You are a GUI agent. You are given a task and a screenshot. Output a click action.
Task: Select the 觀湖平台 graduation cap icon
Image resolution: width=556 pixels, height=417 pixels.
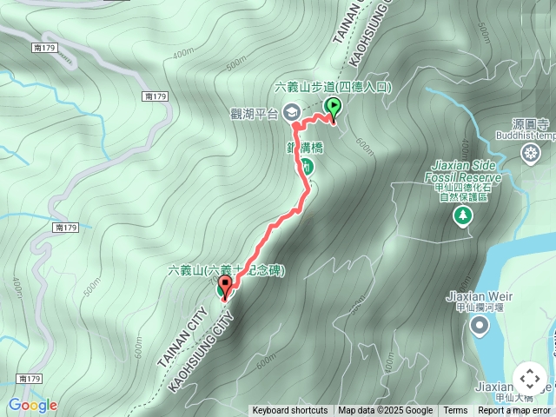point(292,112)
